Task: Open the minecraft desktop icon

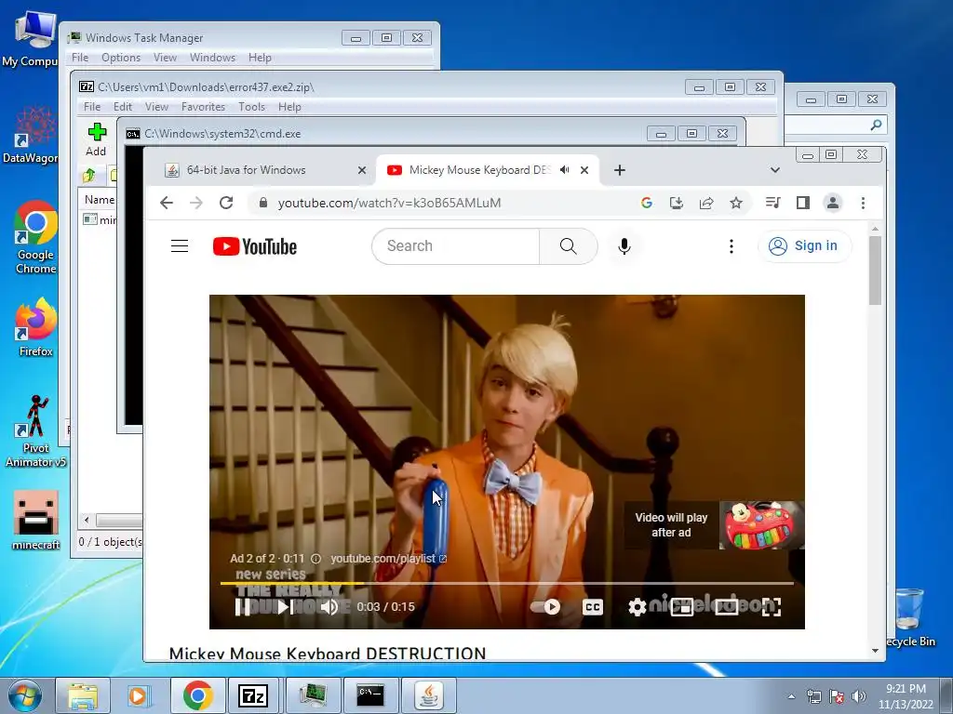Action: 36,521
